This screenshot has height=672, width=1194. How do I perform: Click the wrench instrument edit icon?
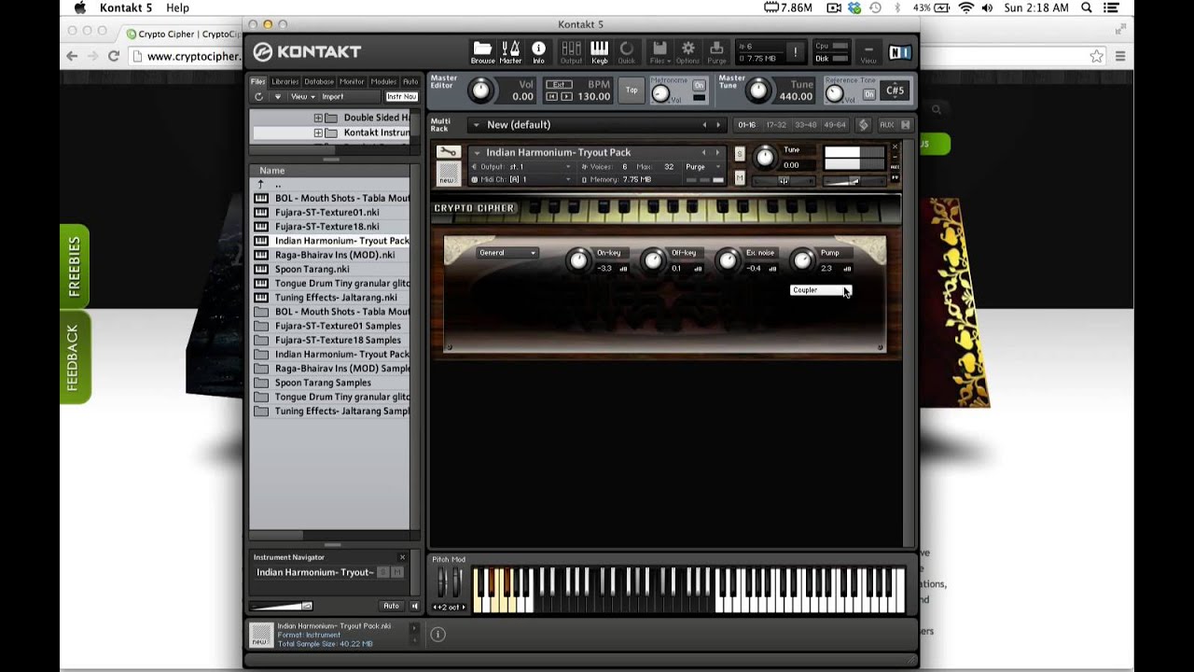pos(449,152)
